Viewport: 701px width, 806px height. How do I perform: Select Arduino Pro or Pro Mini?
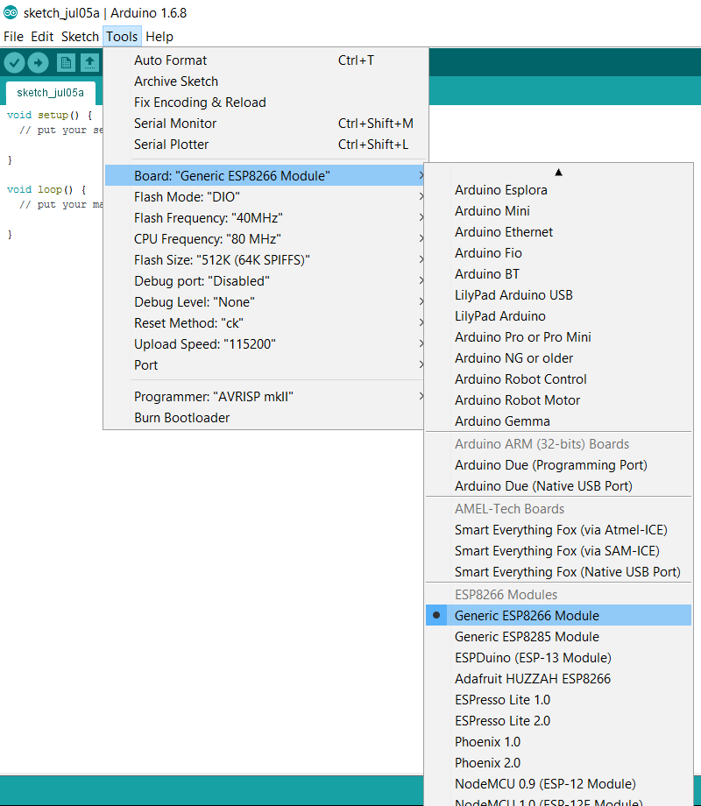pyautogui.click(x=558, y=337)
